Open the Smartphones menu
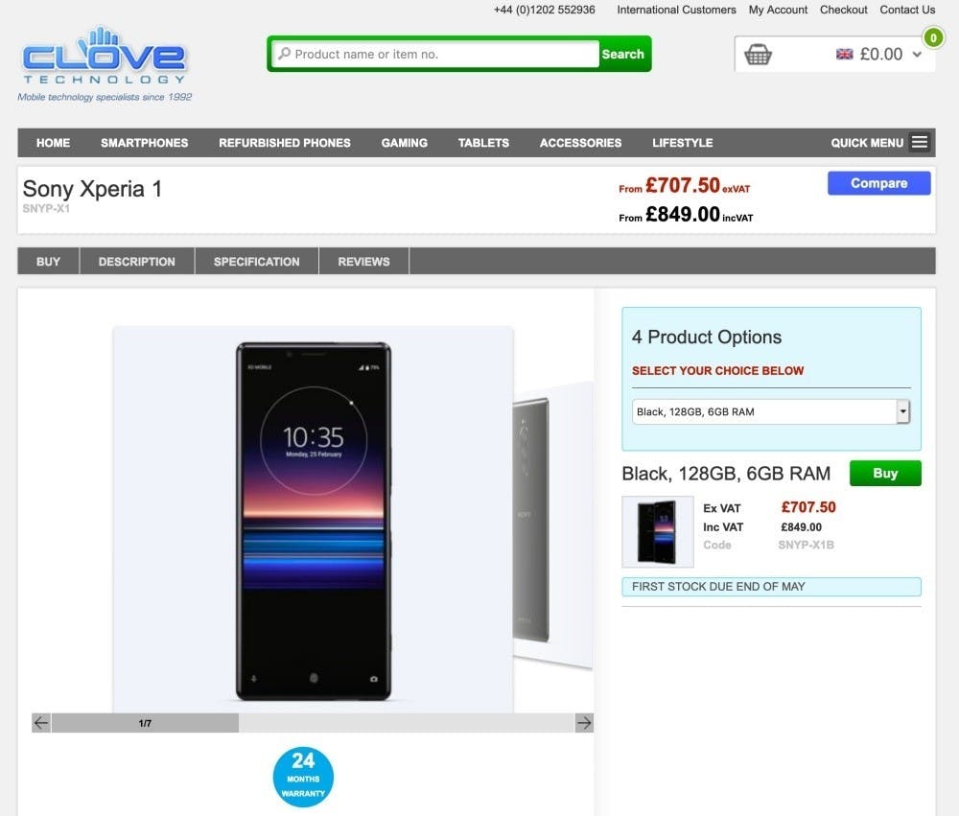Screen dimensions: 959x816 (145, 143)
